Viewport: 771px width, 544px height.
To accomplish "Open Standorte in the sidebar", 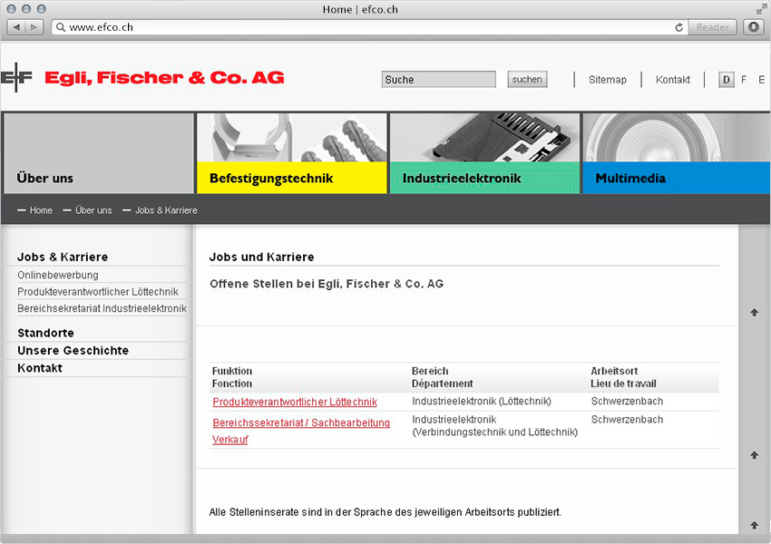I will tap(45, 333).
